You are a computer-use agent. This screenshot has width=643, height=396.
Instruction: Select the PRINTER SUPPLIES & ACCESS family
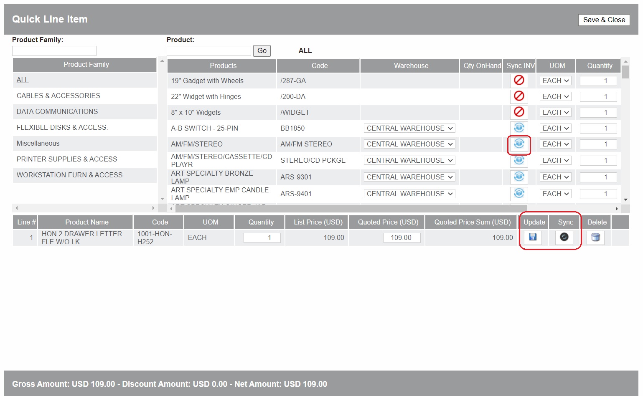tap(67, 159)
